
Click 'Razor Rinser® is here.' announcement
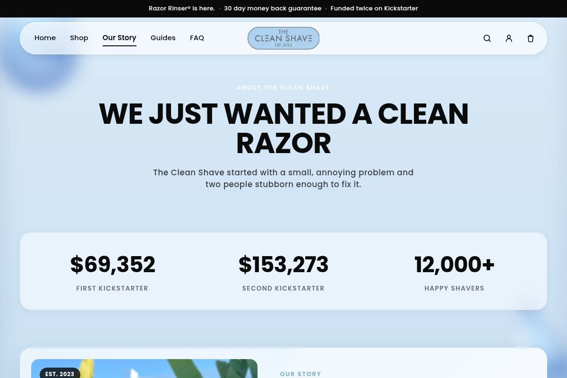pos(181,9)
